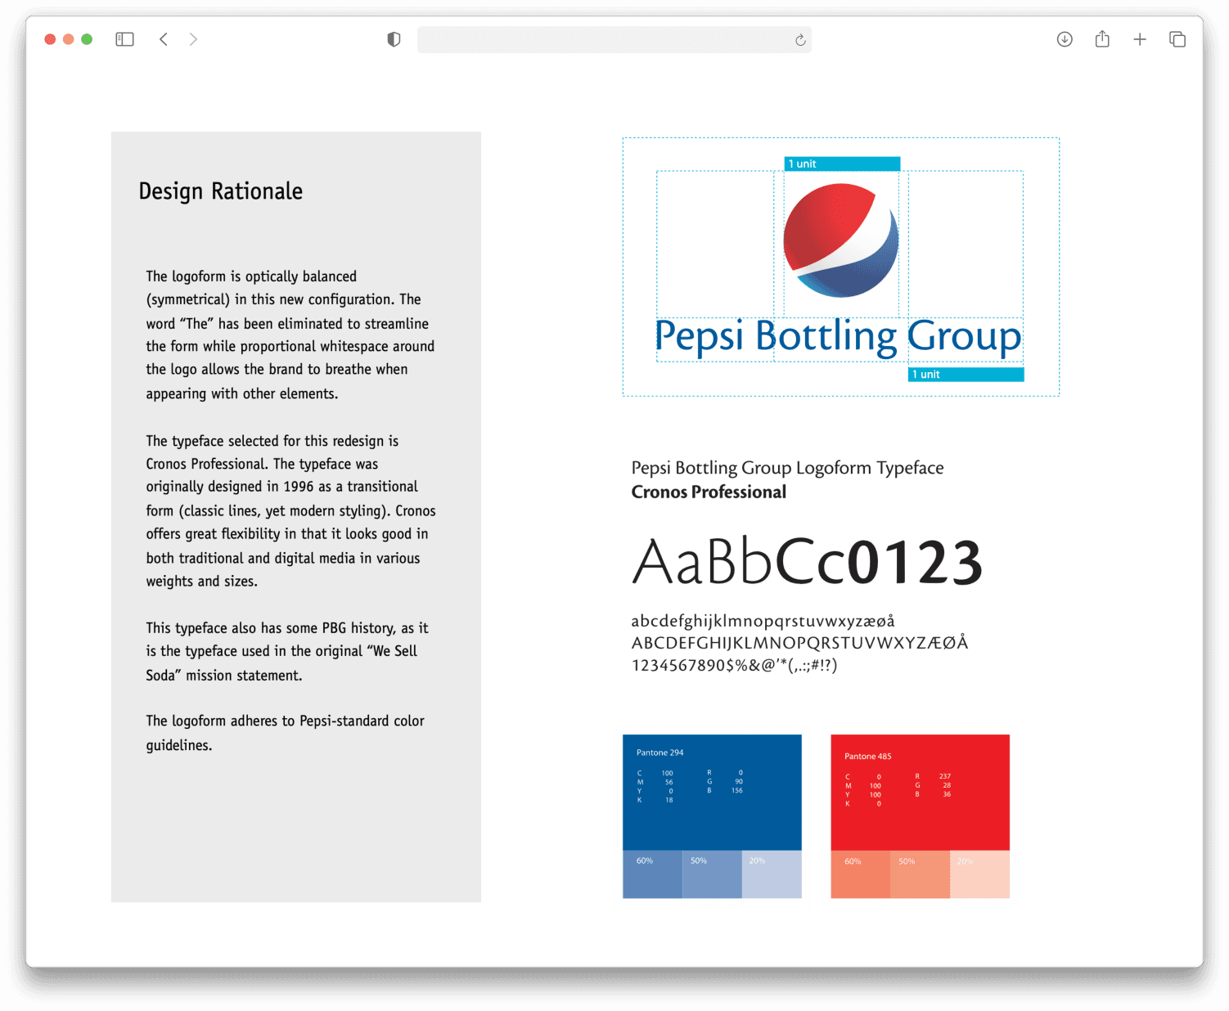Minimize the window with yellow button
Image resolution: width=1229 pixels, height=1011 pixels.
pyautogui.click(x=69, y=39)
